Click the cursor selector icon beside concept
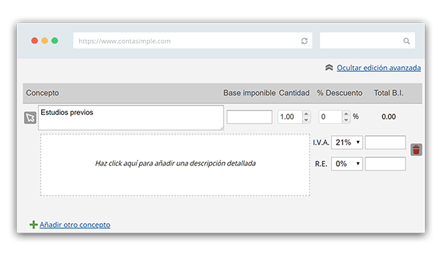This screenshot has width=442, height=259. [30, 117]
